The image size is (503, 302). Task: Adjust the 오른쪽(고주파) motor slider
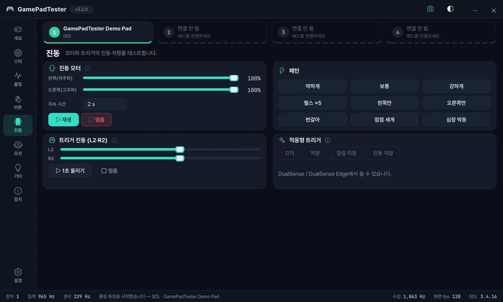(x=161, y=90)
